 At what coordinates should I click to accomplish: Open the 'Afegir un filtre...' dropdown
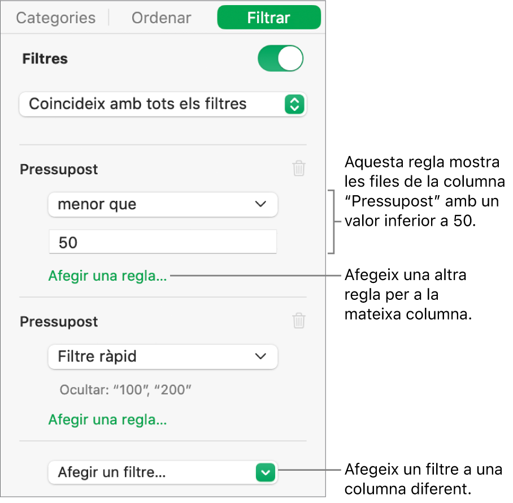(x=163, y=472)
